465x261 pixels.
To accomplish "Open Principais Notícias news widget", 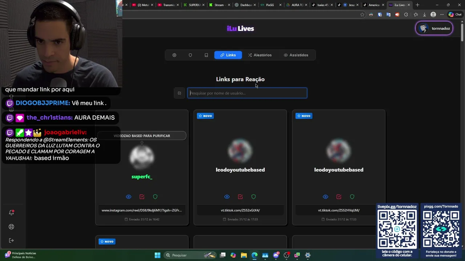I will coord(20,255).
